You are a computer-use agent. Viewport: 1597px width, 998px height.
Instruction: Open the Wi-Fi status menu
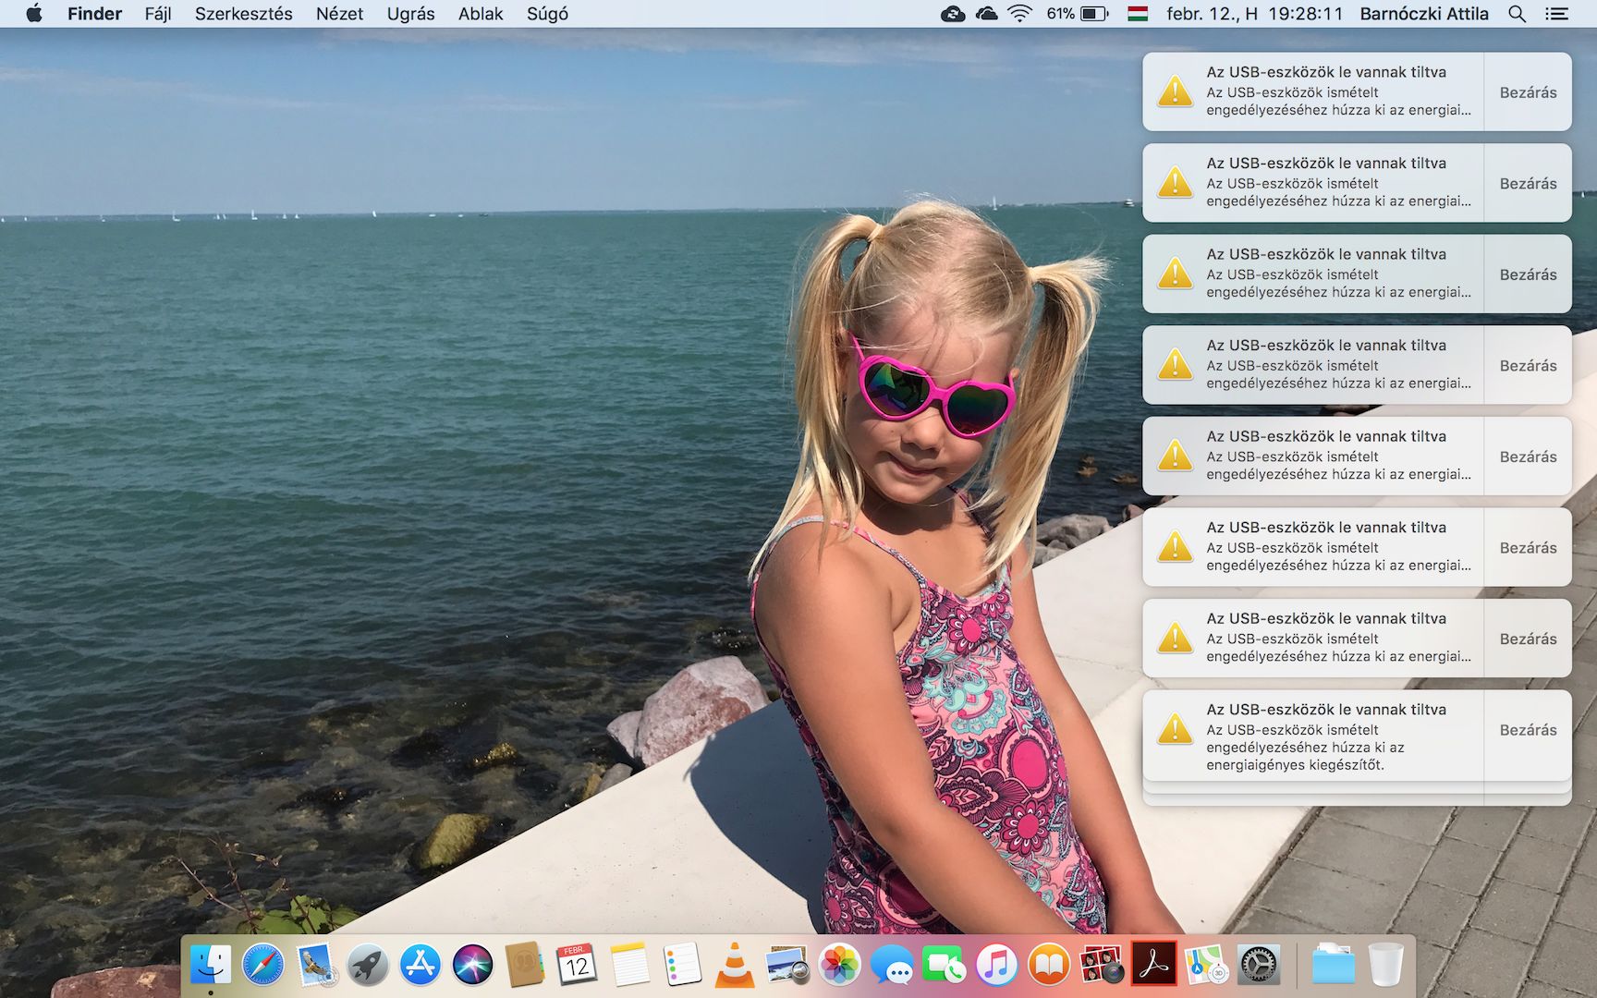tap(1019, 14)
